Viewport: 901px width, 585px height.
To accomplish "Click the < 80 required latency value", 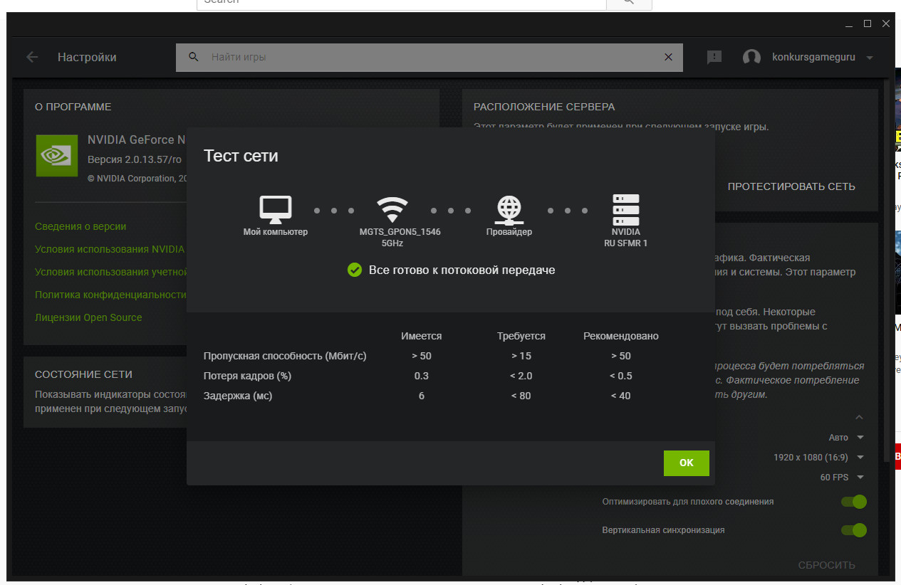I will 521,396.
